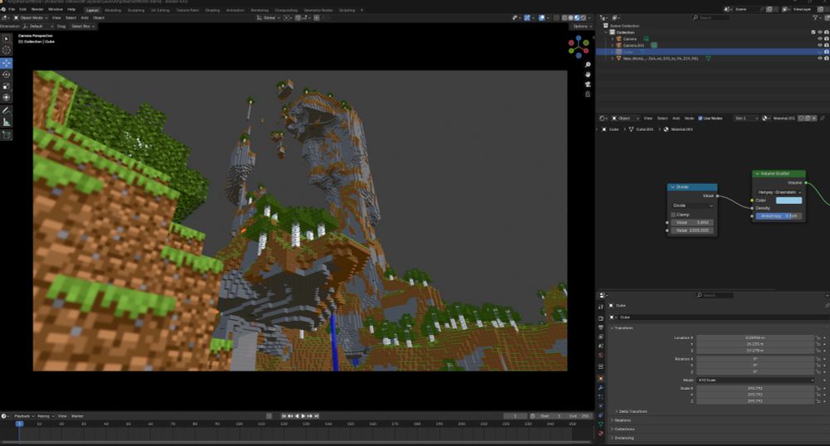Toggle the Use Nodes checkbox
Screen dimensions: 830x446
(701, 119)
